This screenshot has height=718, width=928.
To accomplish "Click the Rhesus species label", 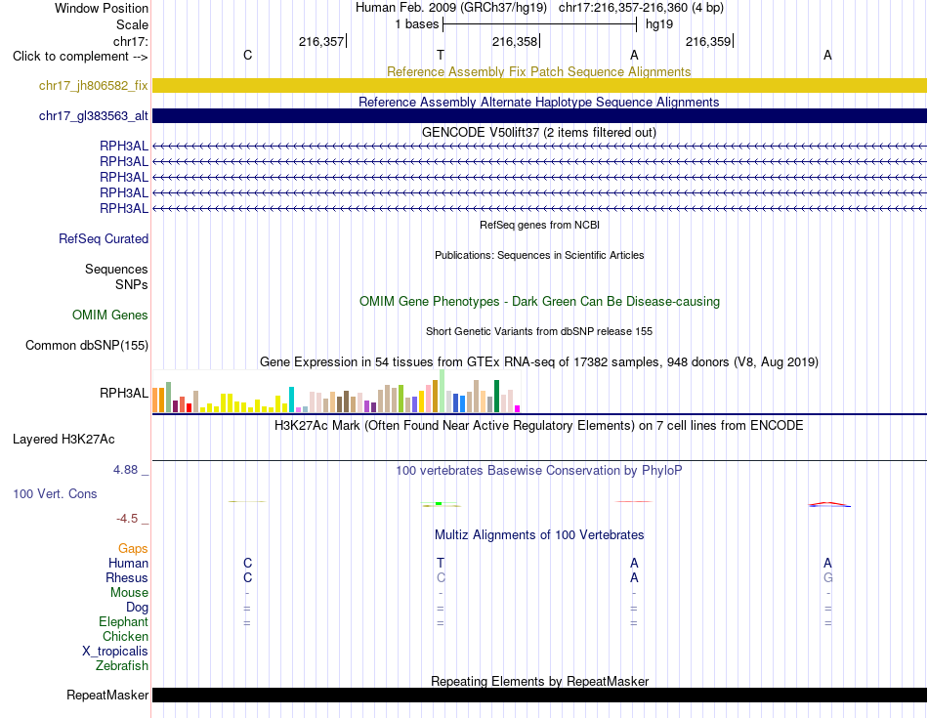I will coord(127,577).
